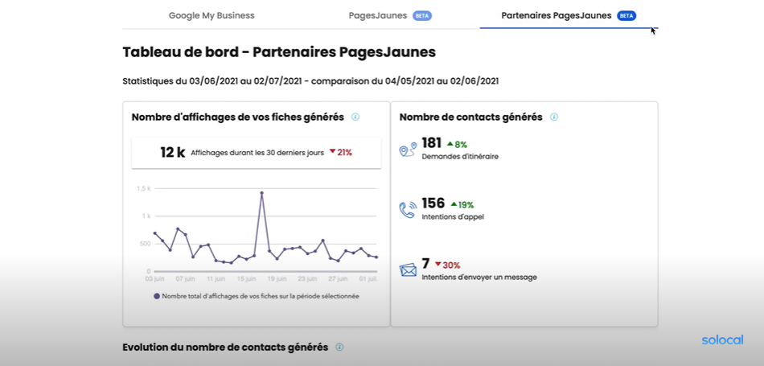Viewport: 764px width, 366px height.
Task: Click info icon next to Nombre d'affichages
Action: tap(355, 117)
